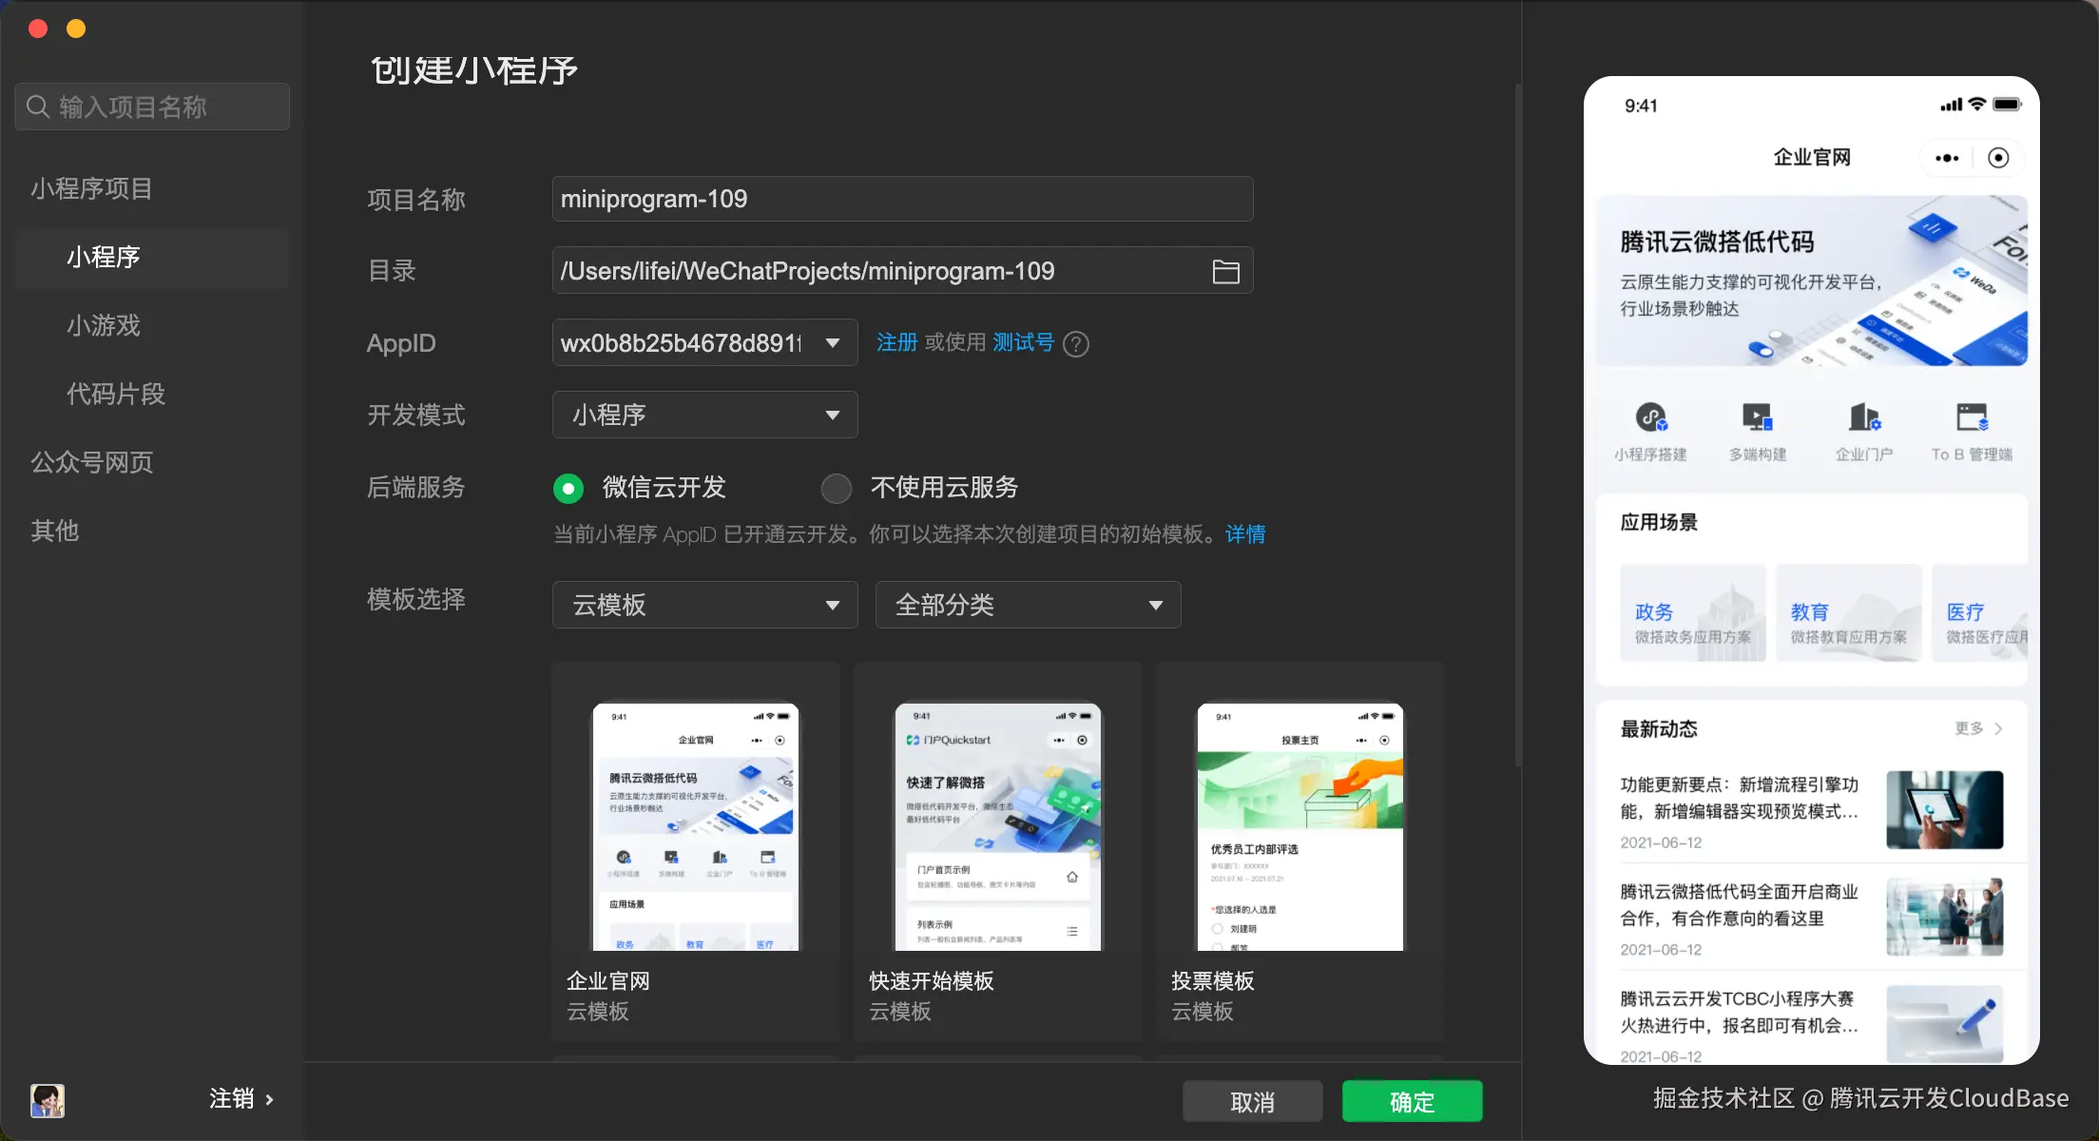Screen dimensions: 2099x1141
Task: Click the 注册 link next to AppID
Action: click(896, 342)
